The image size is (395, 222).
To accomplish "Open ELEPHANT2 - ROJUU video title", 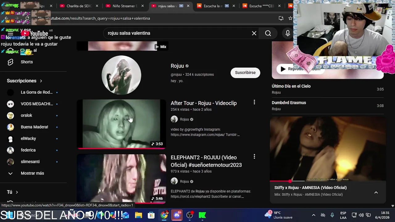I will (x=206, y=161).
